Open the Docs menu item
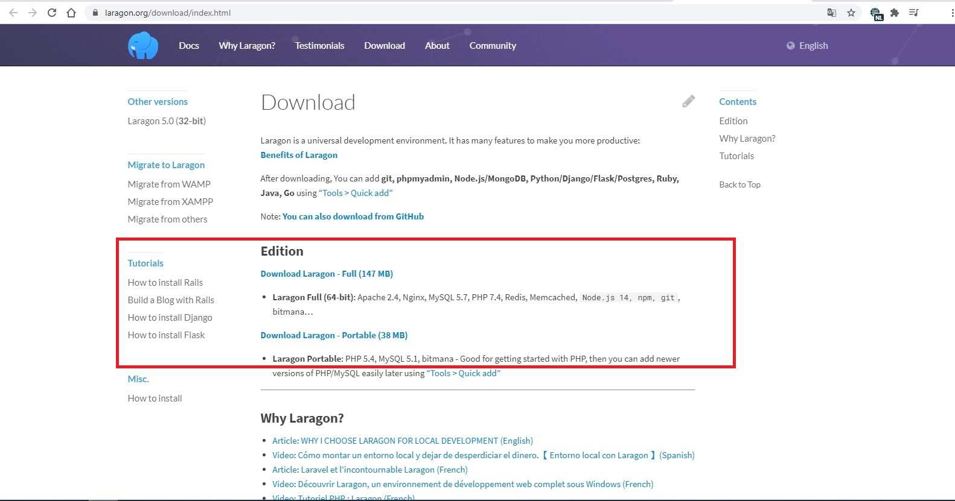Viewport: 955px width, 501px height. coord(189,46)
